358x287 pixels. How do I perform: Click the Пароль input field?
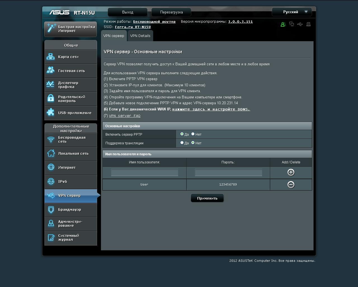[228, 173]
